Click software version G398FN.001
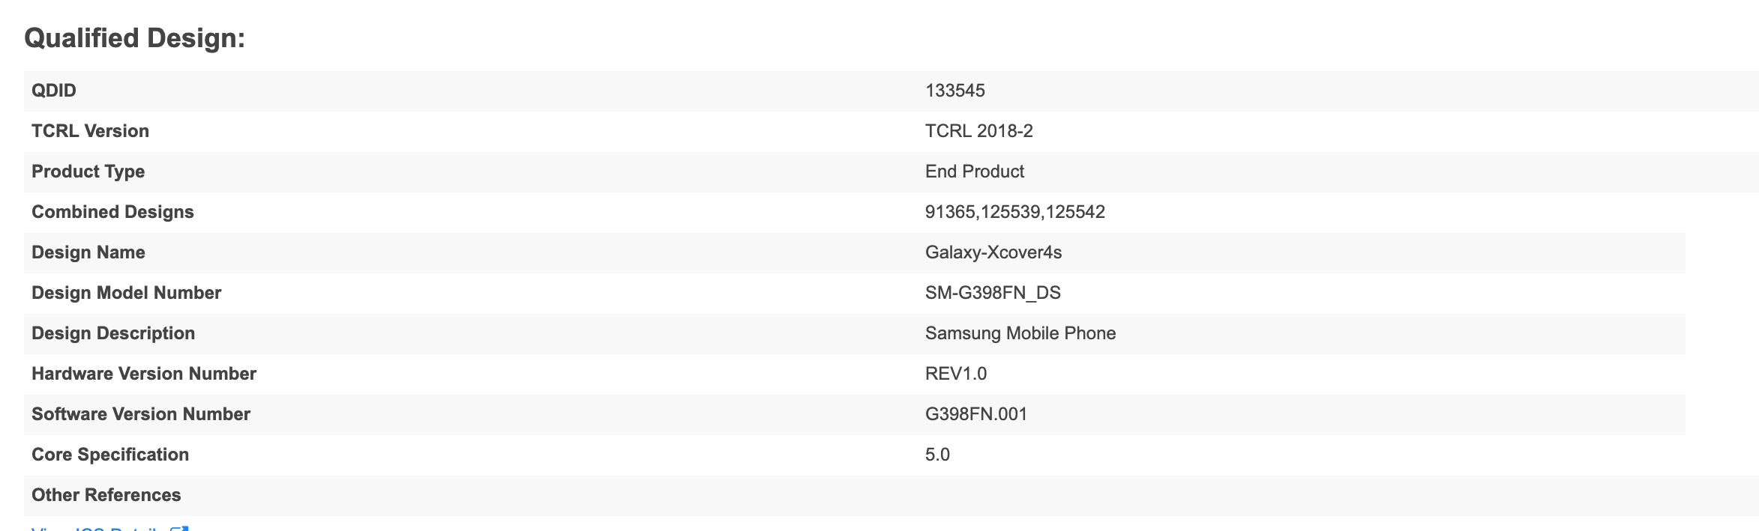The width and height of the screenshot is (1759, 531). 975,414
